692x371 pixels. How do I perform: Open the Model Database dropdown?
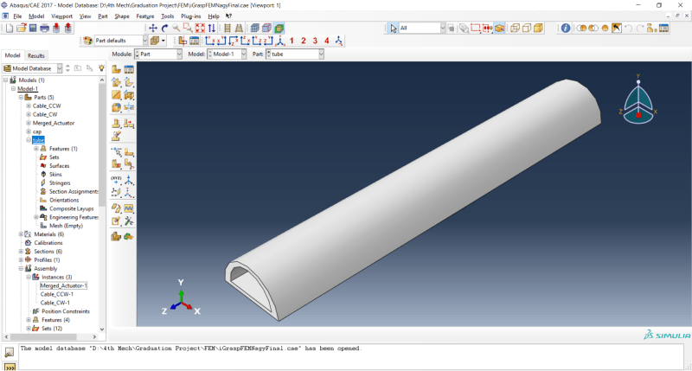tap(60, 68)
